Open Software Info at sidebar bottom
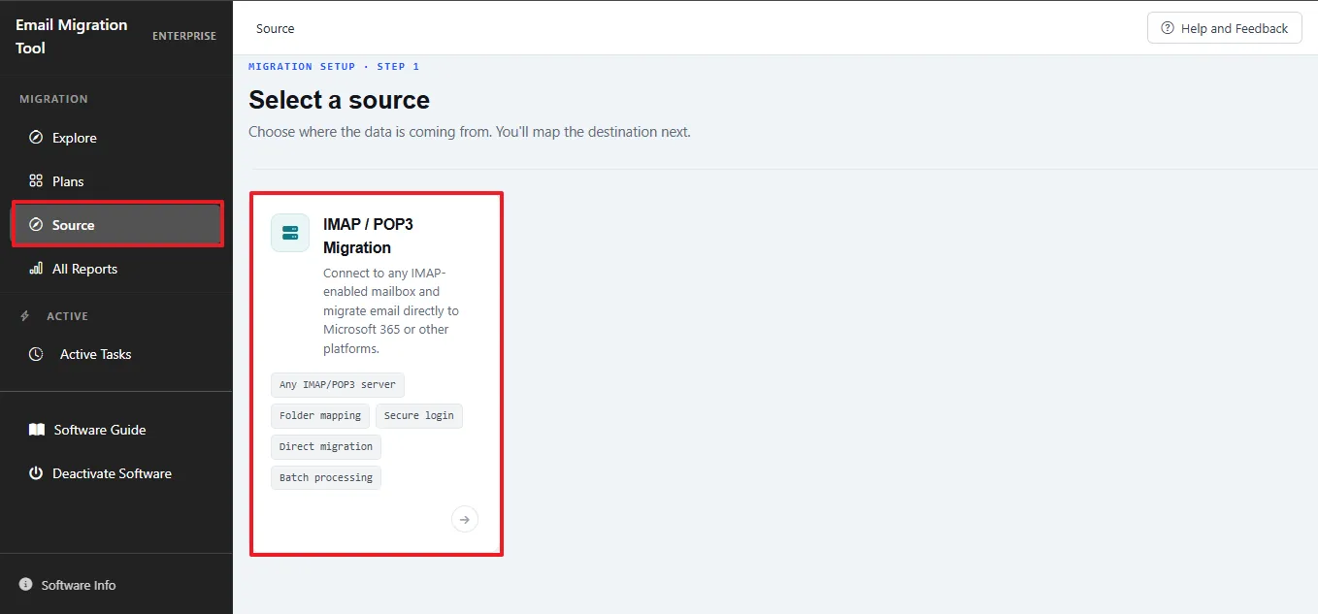Screen dimensions: 1318x614 click(68, 585)
